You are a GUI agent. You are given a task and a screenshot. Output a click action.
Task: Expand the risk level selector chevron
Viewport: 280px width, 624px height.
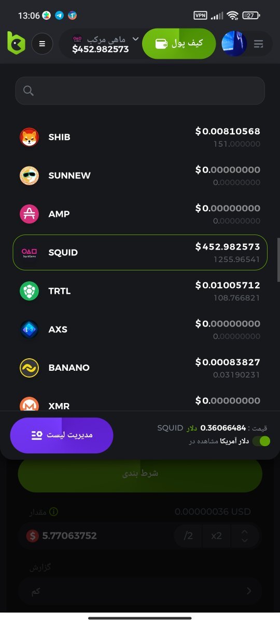(x=248, y=591)
